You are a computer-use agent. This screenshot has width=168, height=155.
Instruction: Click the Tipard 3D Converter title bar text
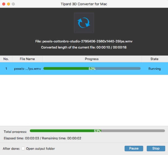pos(84,4)
